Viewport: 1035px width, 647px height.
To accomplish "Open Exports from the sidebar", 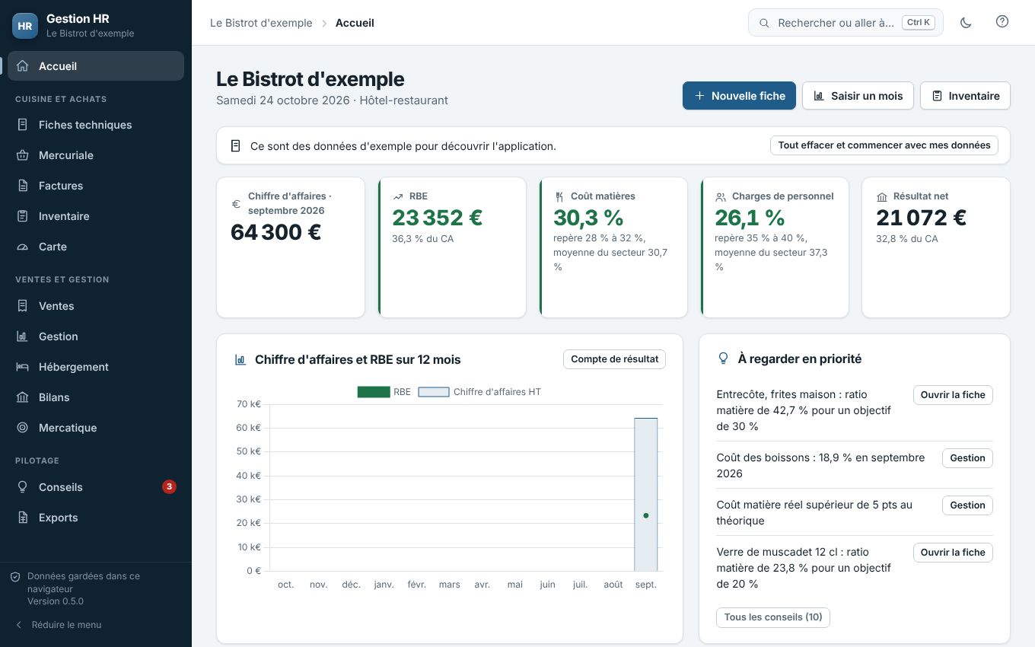I will pos(96,518).
